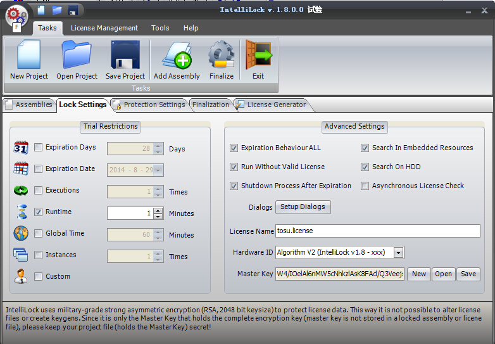Increase Executions spinner value
495x344 pixels.
pos(158,189)
